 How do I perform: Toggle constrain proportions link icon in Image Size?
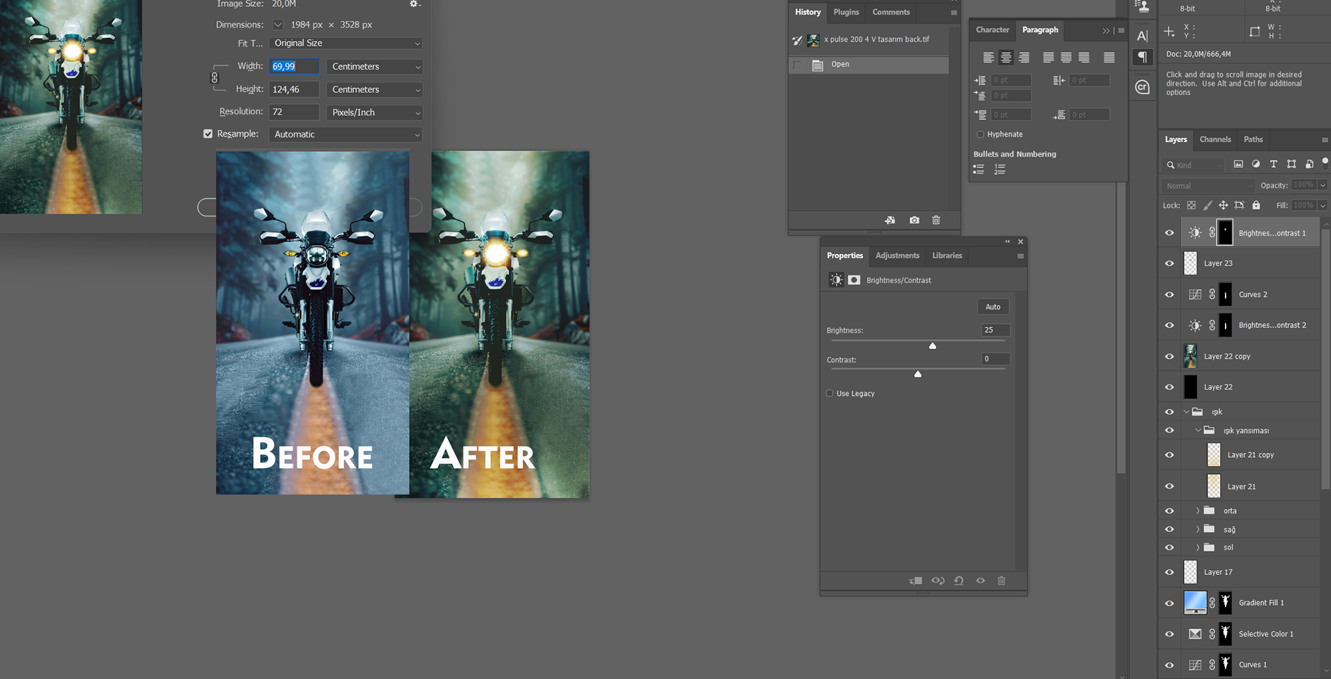point(215,78)
